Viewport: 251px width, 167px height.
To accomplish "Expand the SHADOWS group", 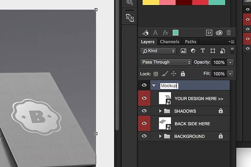I will click(x=160, y=111).
